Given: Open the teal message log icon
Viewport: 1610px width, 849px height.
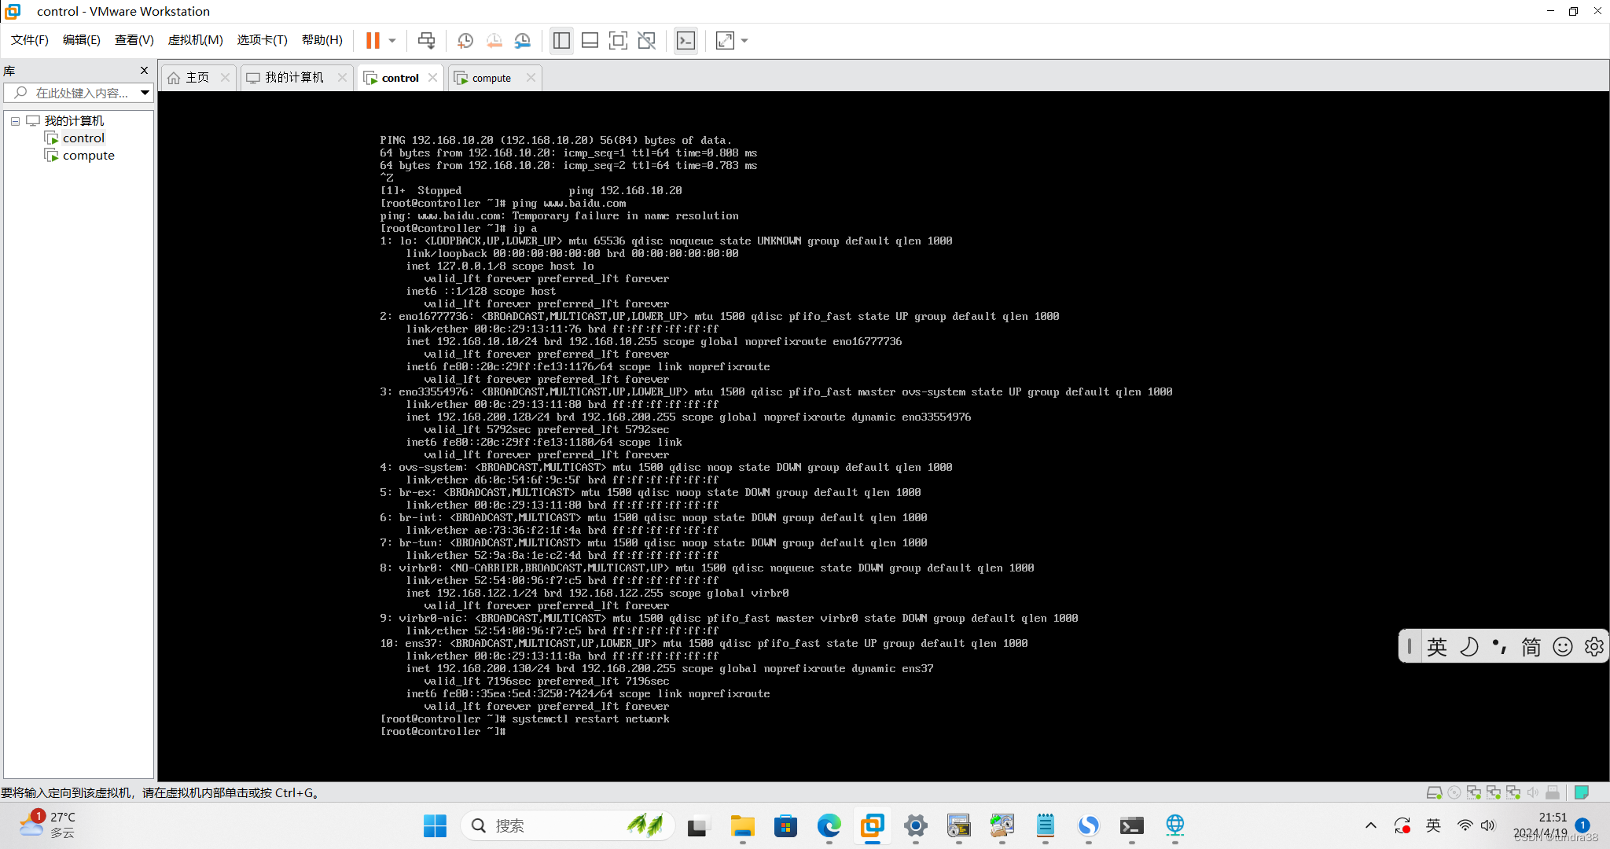Looking at the screenshot, I should [1582, 792].
